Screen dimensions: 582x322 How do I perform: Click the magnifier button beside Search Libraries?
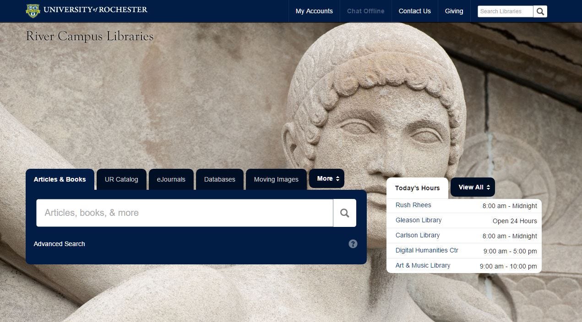click(x=540, y=11)
